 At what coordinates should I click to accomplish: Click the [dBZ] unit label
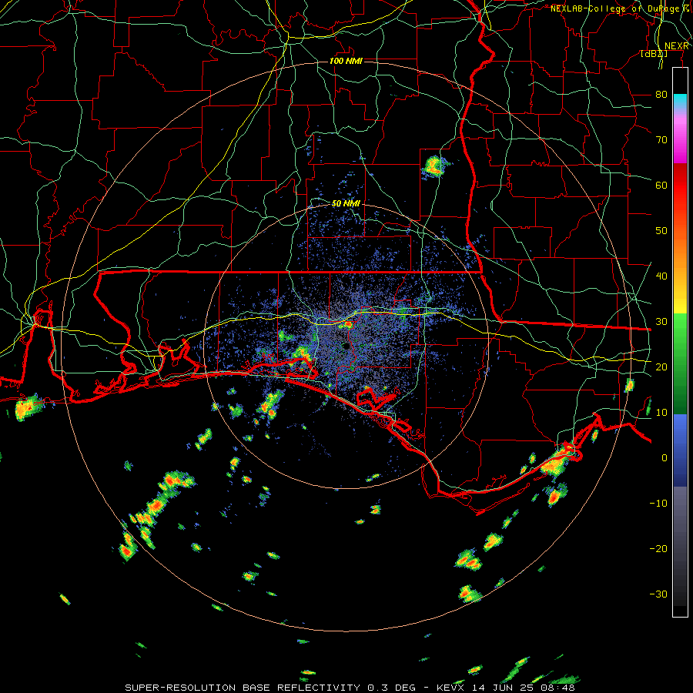pyautogui.click(x=654, y=54)
